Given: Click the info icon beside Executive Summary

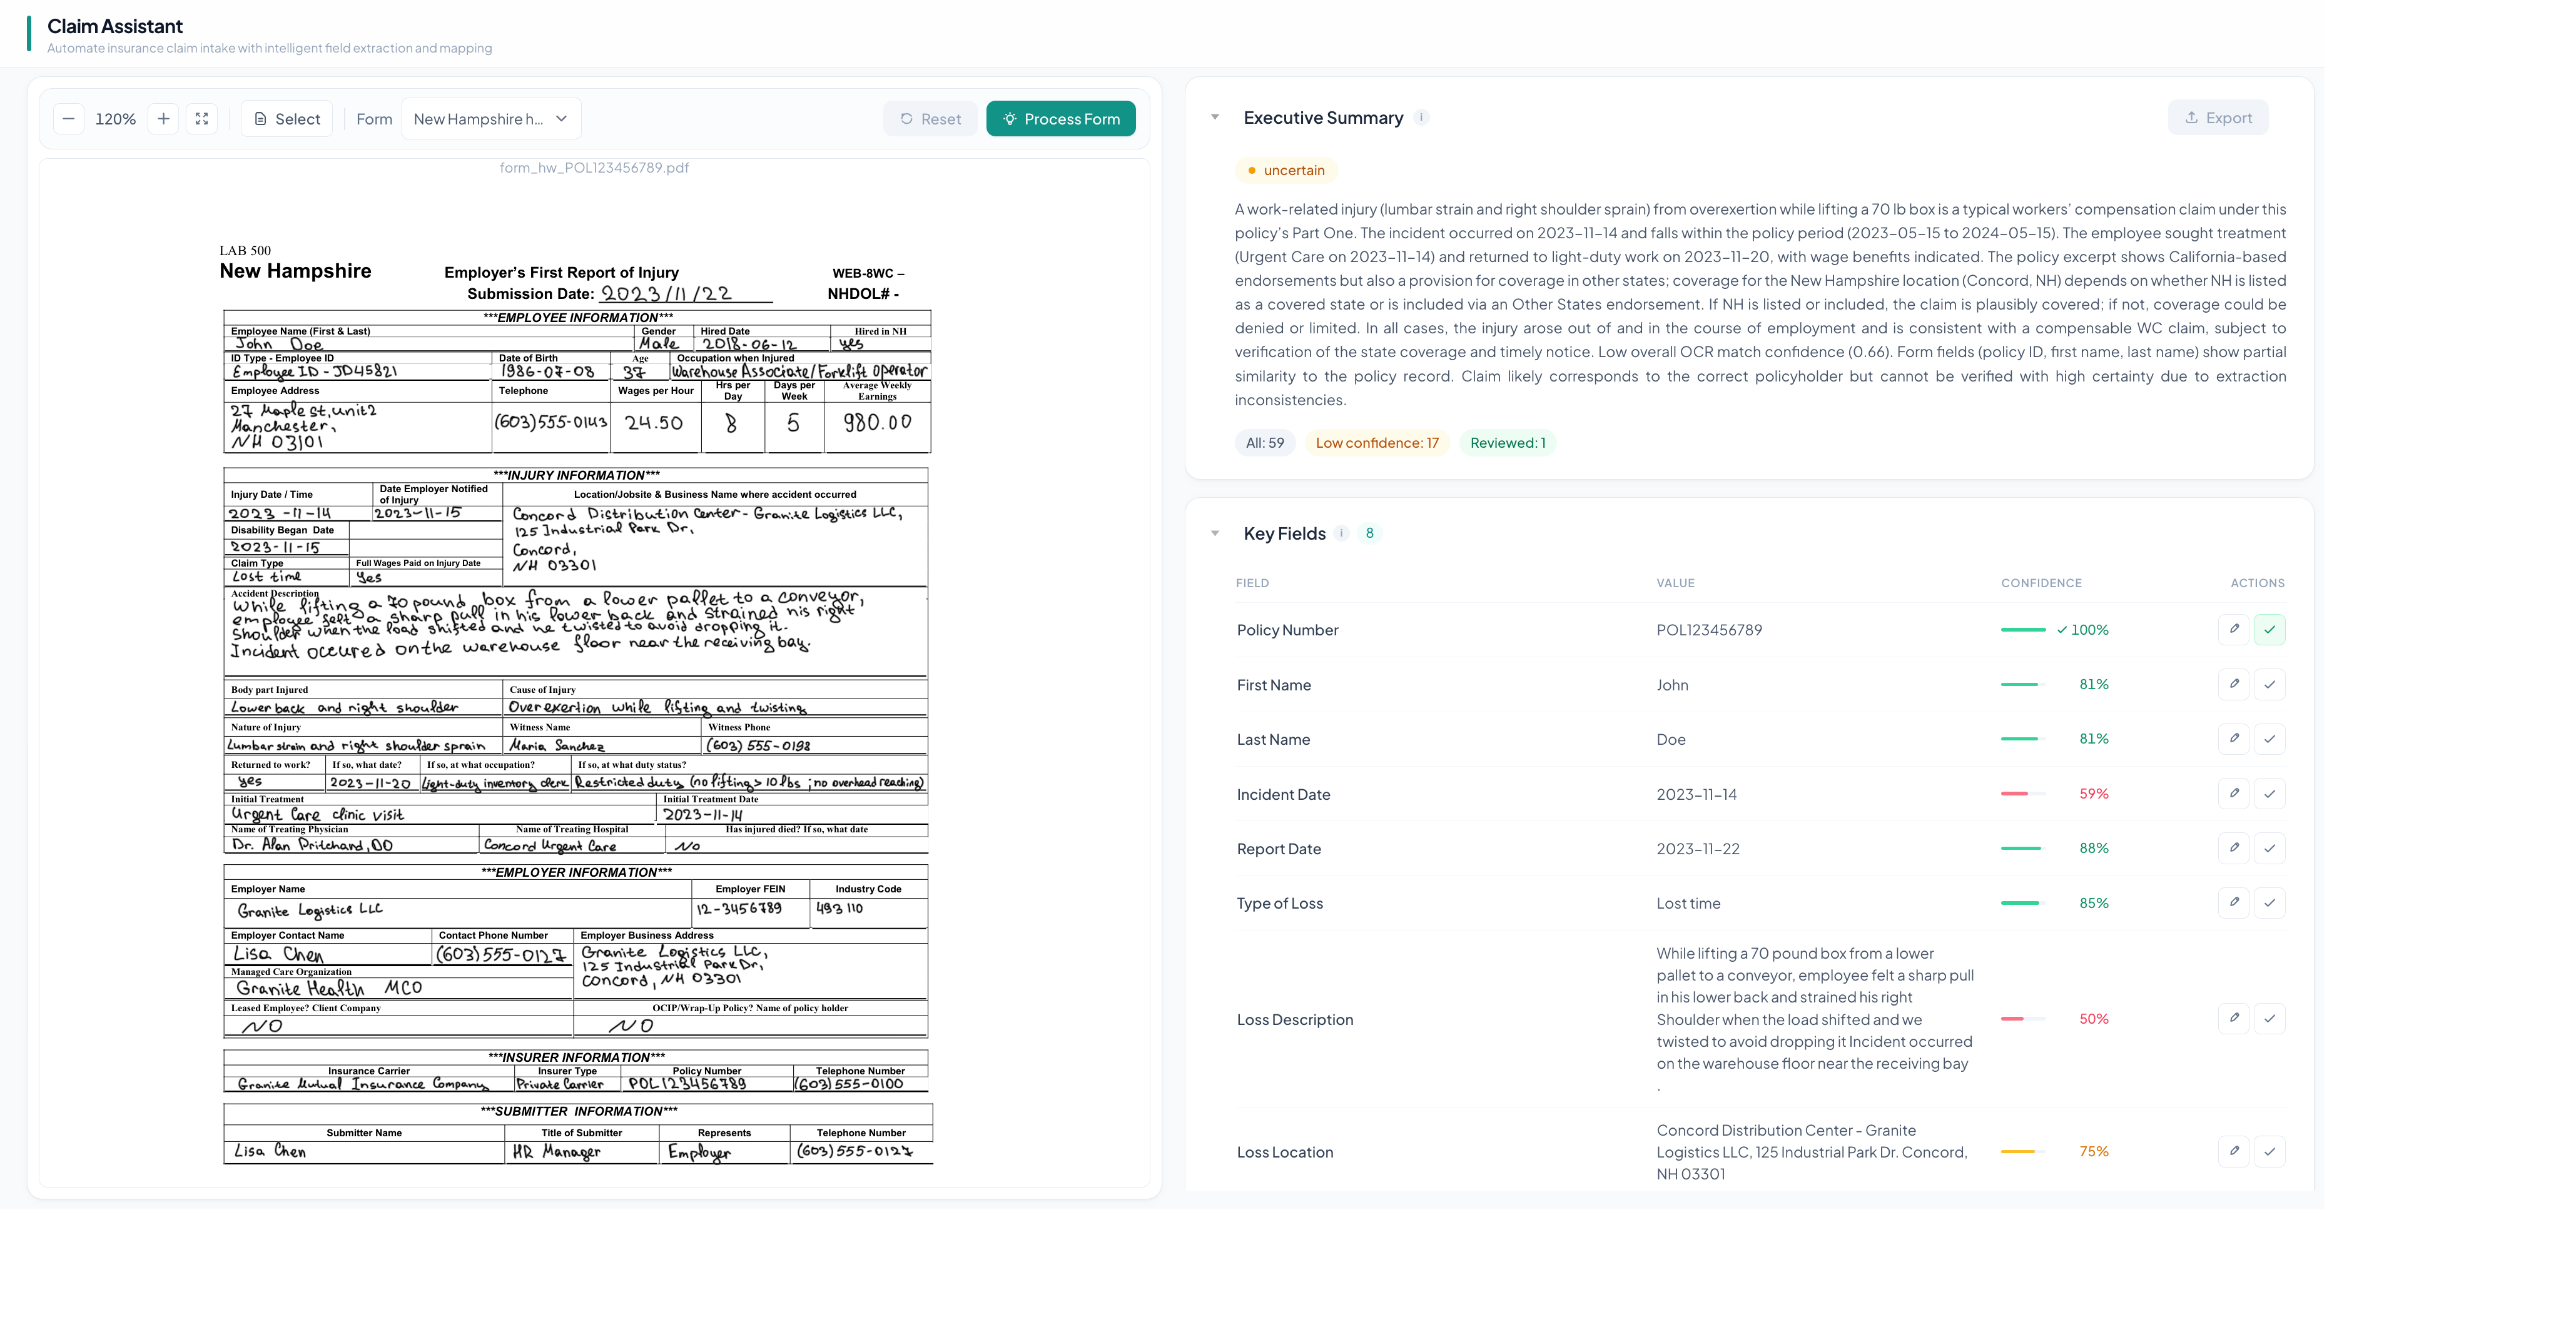Looking at the screenshot, I should [x=1421, y=117].
